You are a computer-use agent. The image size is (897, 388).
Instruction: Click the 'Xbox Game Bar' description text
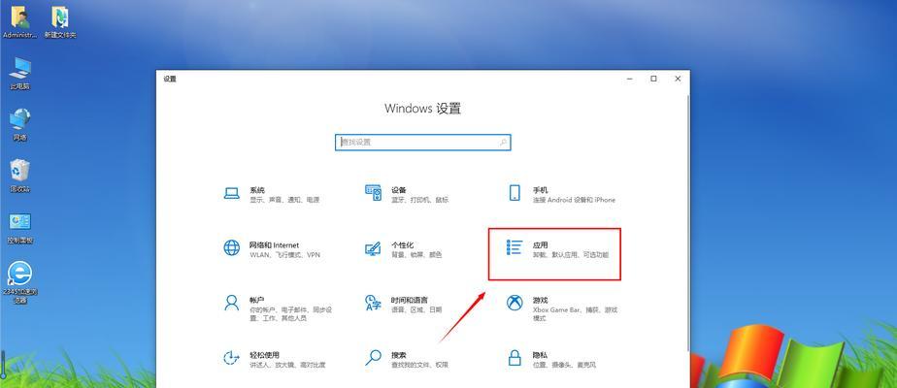click(x=556, y=309)
